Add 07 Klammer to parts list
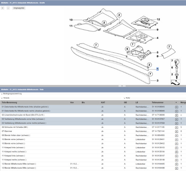This screenshot has width=186, height=171. coord(176,131)
